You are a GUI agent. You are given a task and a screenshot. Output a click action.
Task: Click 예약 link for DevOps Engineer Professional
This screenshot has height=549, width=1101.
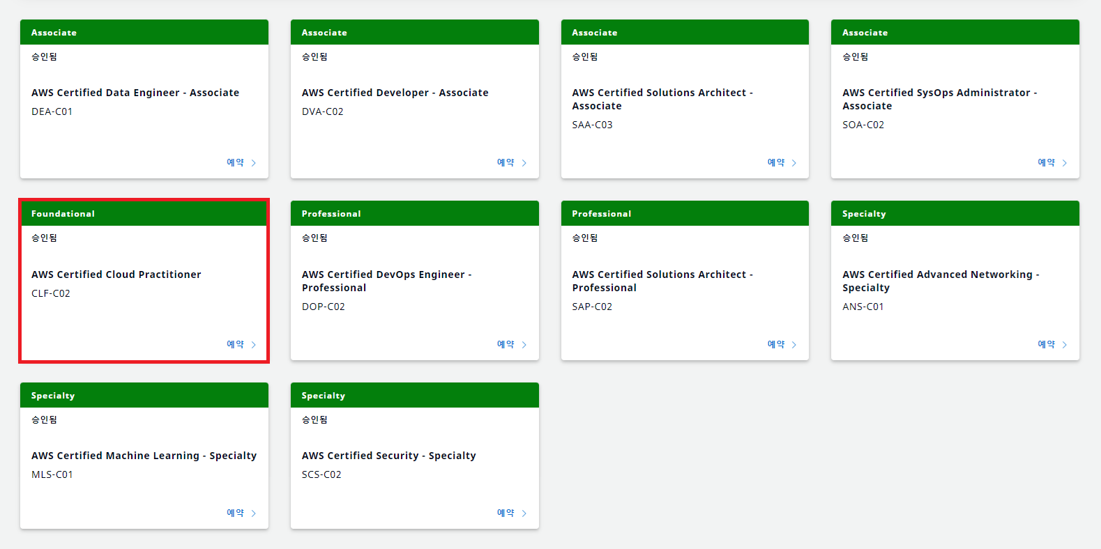pyautogui.click(x=506, y=344)
